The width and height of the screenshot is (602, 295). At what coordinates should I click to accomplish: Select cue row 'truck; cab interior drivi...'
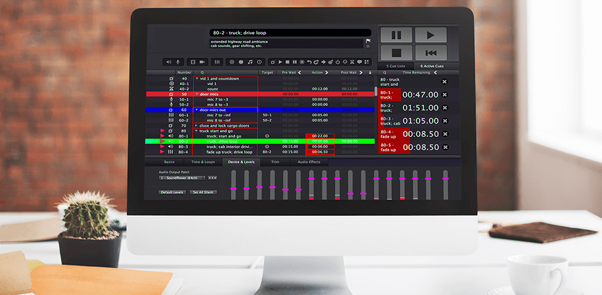[x=260, y=147]
